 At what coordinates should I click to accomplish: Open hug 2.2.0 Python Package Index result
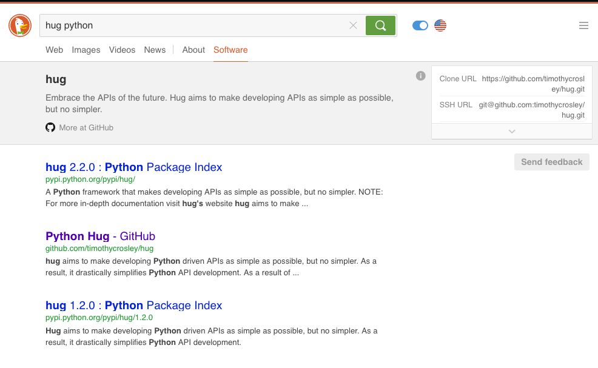[x=133, y=167]
